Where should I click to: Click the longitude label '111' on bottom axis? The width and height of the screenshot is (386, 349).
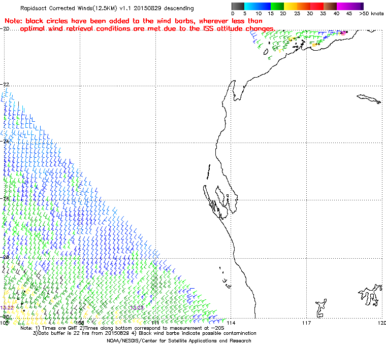point(155,323)
